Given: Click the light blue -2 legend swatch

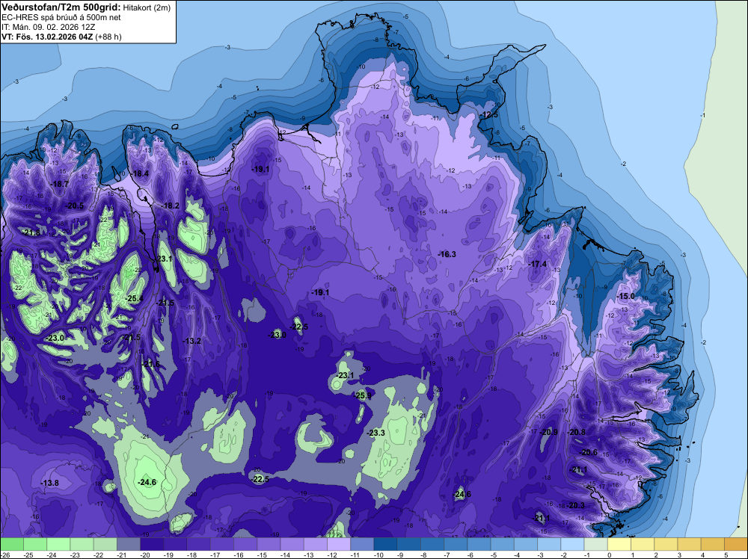Looking at the screenshot, I should coord(572,544).
